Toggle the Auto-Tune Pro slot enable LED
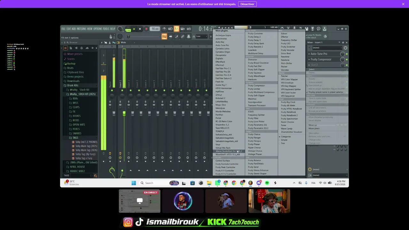 [347, 54]
